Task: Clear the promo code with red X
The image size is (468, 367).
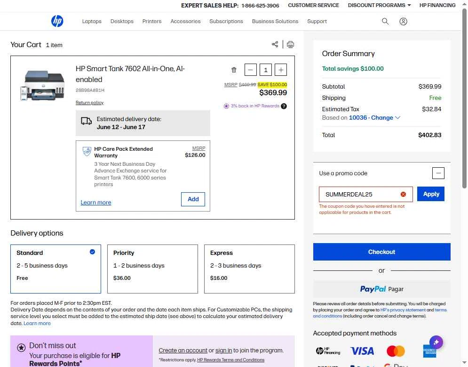Action: coord(403,194)
